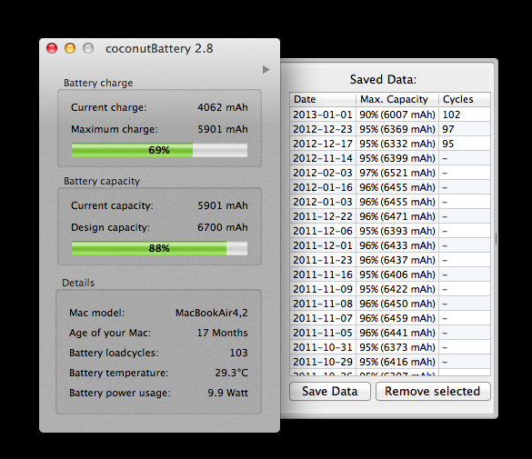Click the 88% battery capacity progress bar
Viewport: 532px width, 459px height.
tap(159, 248)
